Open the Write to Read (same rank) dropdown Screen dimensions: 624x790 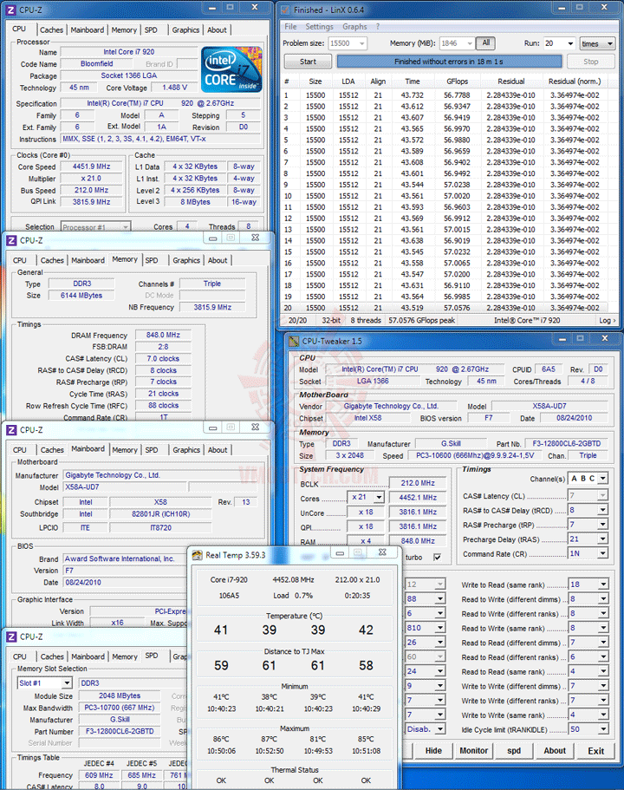603,584
